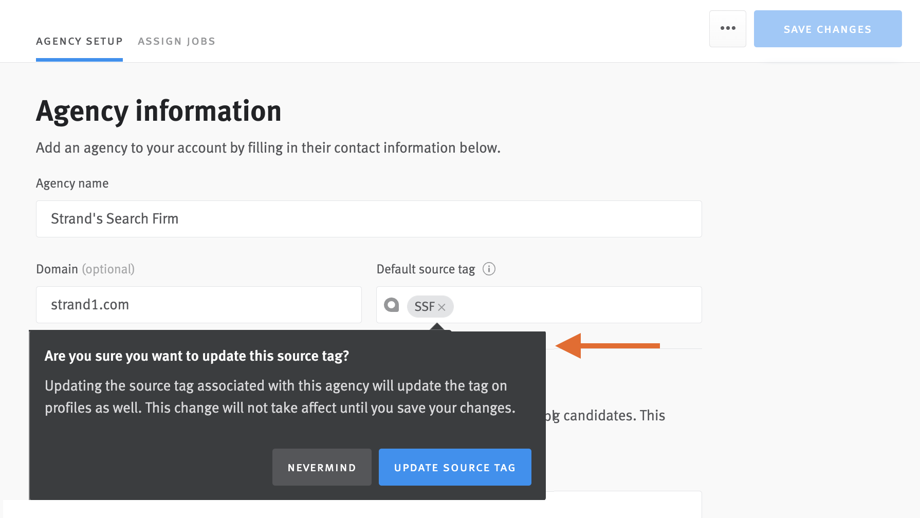
Task: Open tag picker inside source tag box
Action: point(565,305)
